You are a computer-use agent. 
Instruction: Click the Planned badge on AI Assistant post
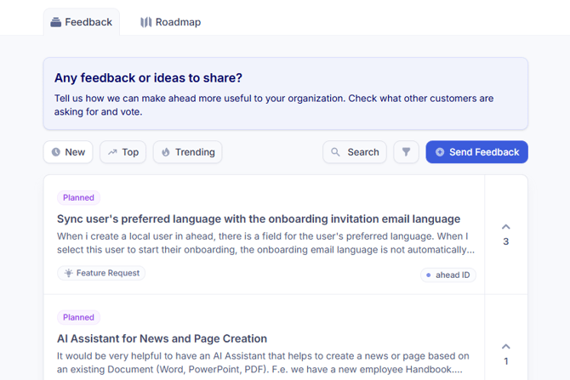click(78, 317)
